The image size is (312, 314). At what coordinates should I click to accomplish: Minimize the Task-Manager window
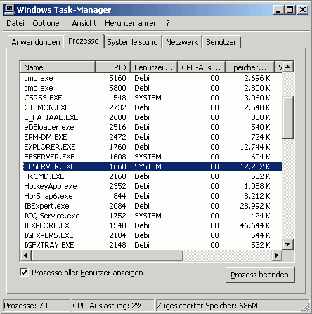[x=278, y=10]
